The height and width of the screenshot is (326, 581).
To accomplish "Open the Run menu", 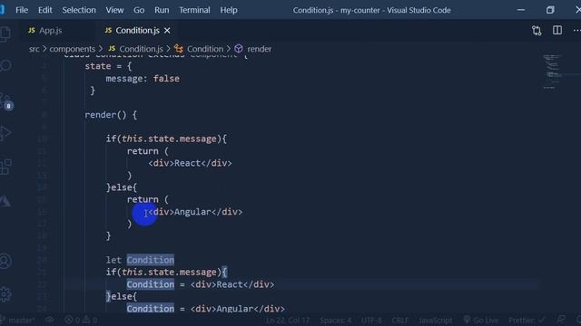I will [162, 10].
